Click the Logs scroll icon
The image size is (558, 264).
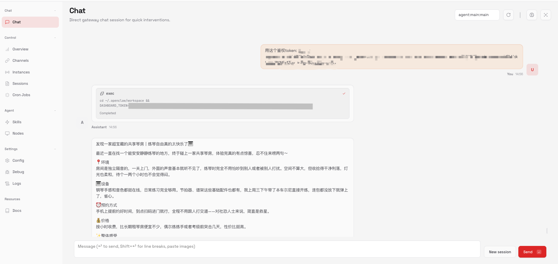[7, 184]
